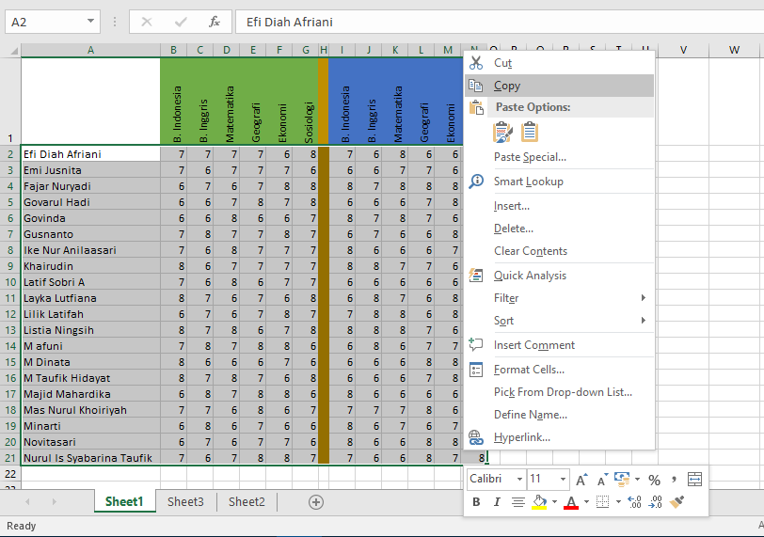Switch to the Sheet3 tab

185,502
